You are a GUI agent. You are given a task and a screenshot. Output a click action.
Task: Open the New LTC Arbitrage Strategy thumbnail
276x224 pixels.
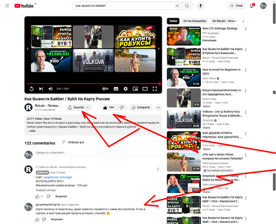184,36
